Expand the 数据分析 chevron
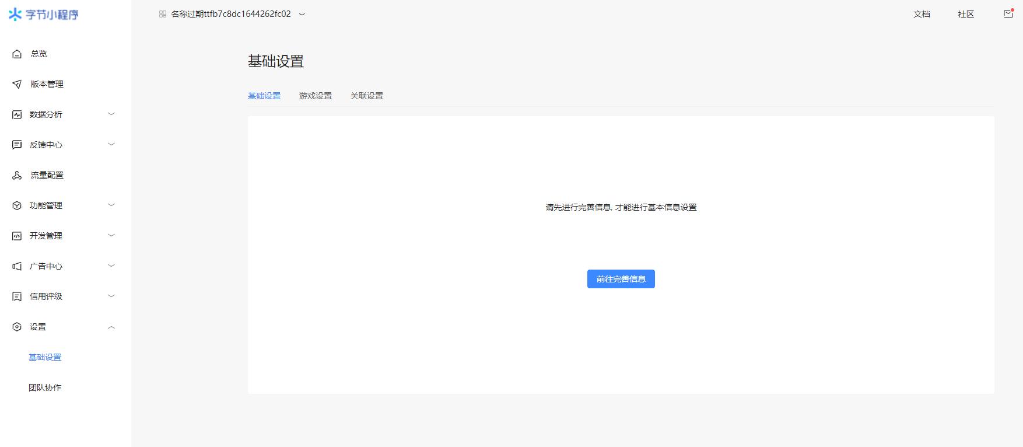 click(111, 114)
